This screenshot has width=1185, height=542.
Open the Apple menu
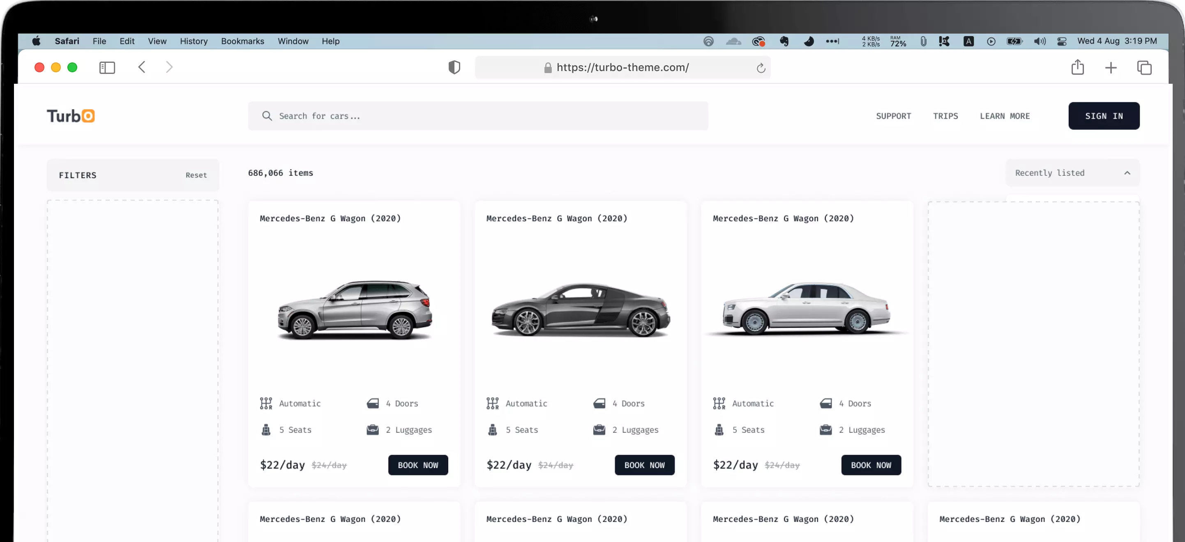tap(36, 41)
